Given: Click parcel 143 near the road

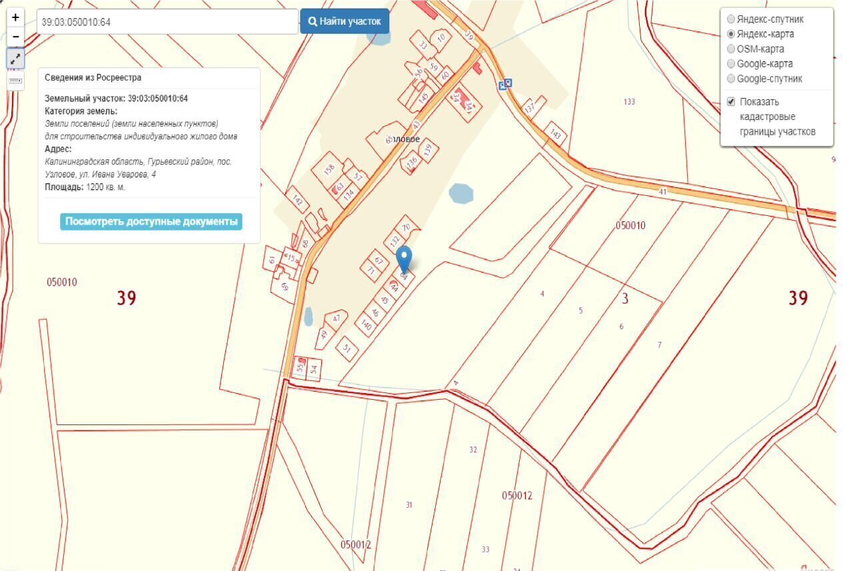Looking at the screenshot, I should (x=555, y=134).
